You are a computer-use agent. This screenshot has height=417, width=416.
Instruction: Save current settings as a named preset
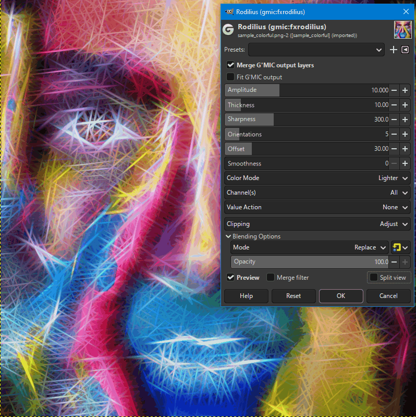tap(393, 50)
